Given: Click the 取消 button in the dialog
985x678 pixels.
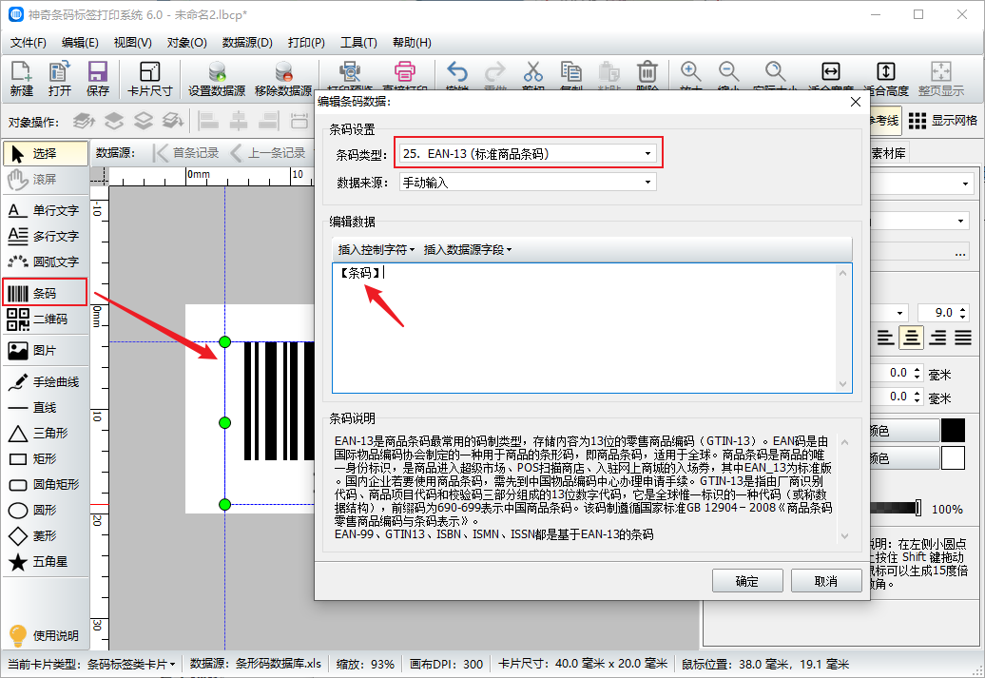Looking at the screenshot, I should [825, 581].
